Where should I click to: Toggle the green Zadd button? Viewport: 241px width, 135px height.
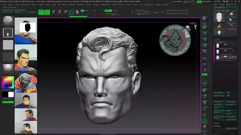click(x=108, y=11)
